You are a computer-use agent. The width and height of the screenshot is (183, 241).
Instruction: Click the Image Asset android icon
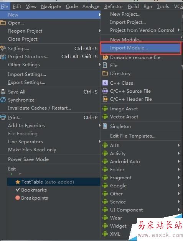point(105,108)
